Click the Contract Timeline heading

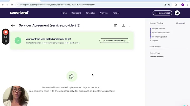pos(156,23)
